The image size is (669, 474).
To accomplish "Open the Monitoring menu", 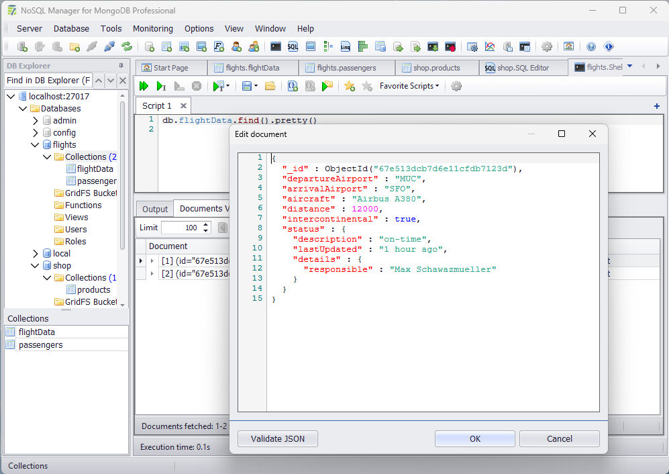I will pos(153,29).
